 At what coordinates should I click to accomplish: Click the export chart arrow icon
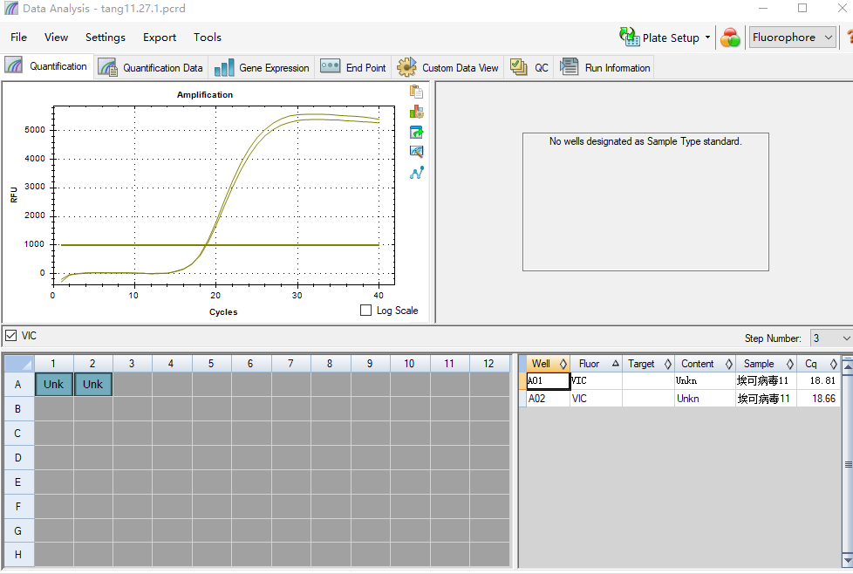(x=416, y=133)
